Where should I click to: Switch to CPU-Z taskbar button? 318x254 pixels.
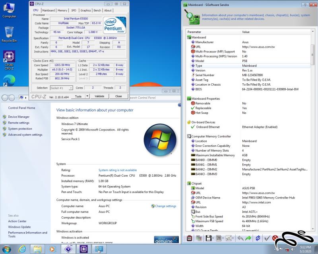pos(83,249)
